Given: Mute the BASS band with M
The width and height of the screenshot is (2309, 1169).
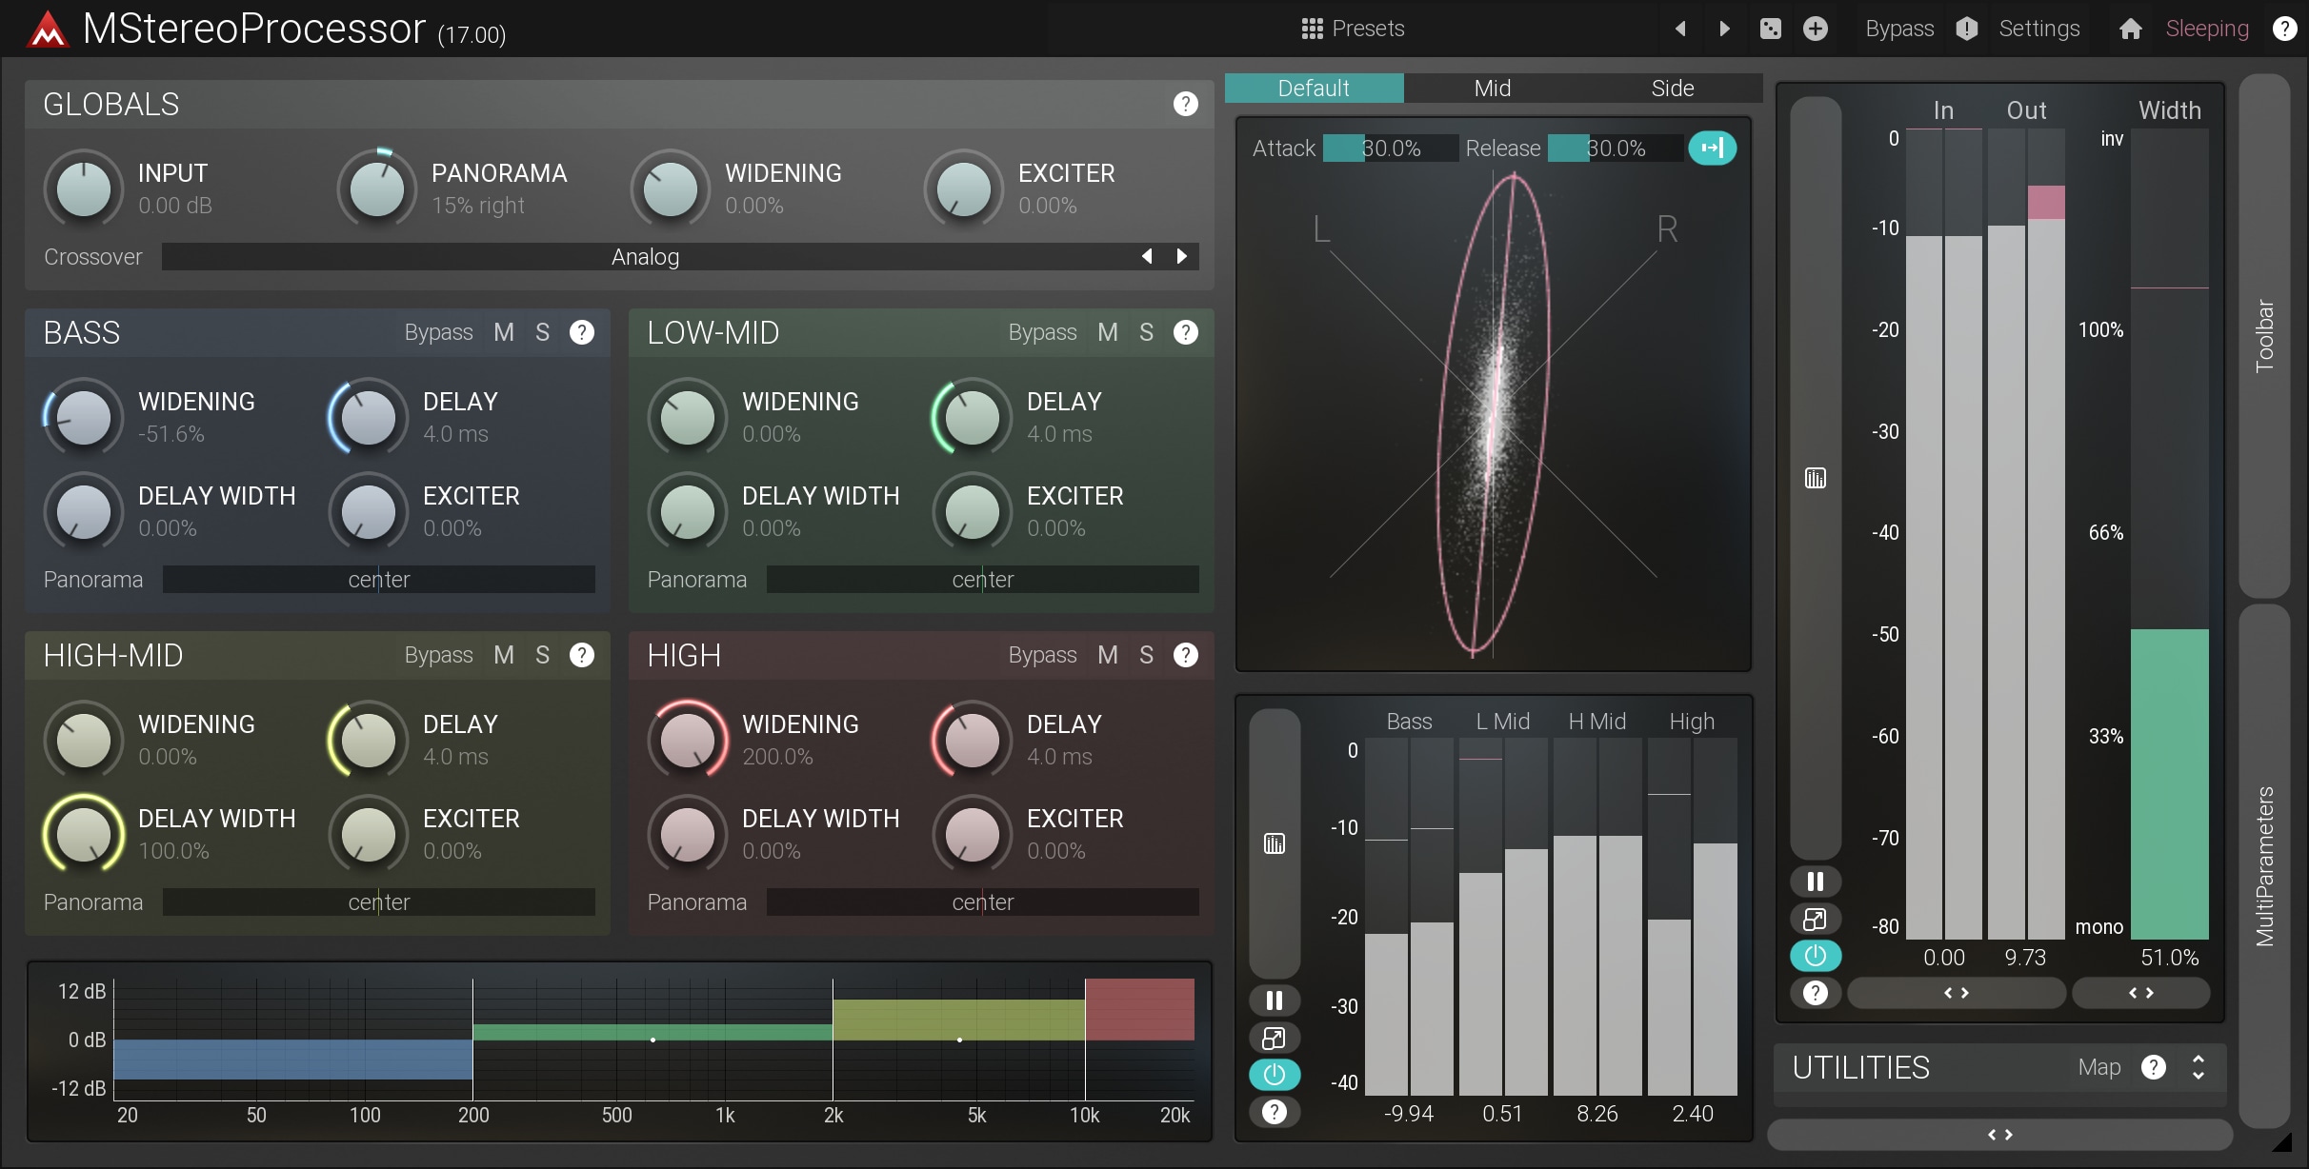Looking at the screenshot, I should click(503, 332).
